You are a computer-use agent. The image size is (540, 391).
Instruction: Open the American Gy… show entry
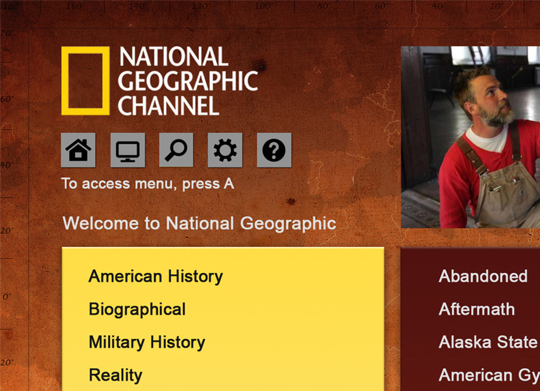point(489,375)
